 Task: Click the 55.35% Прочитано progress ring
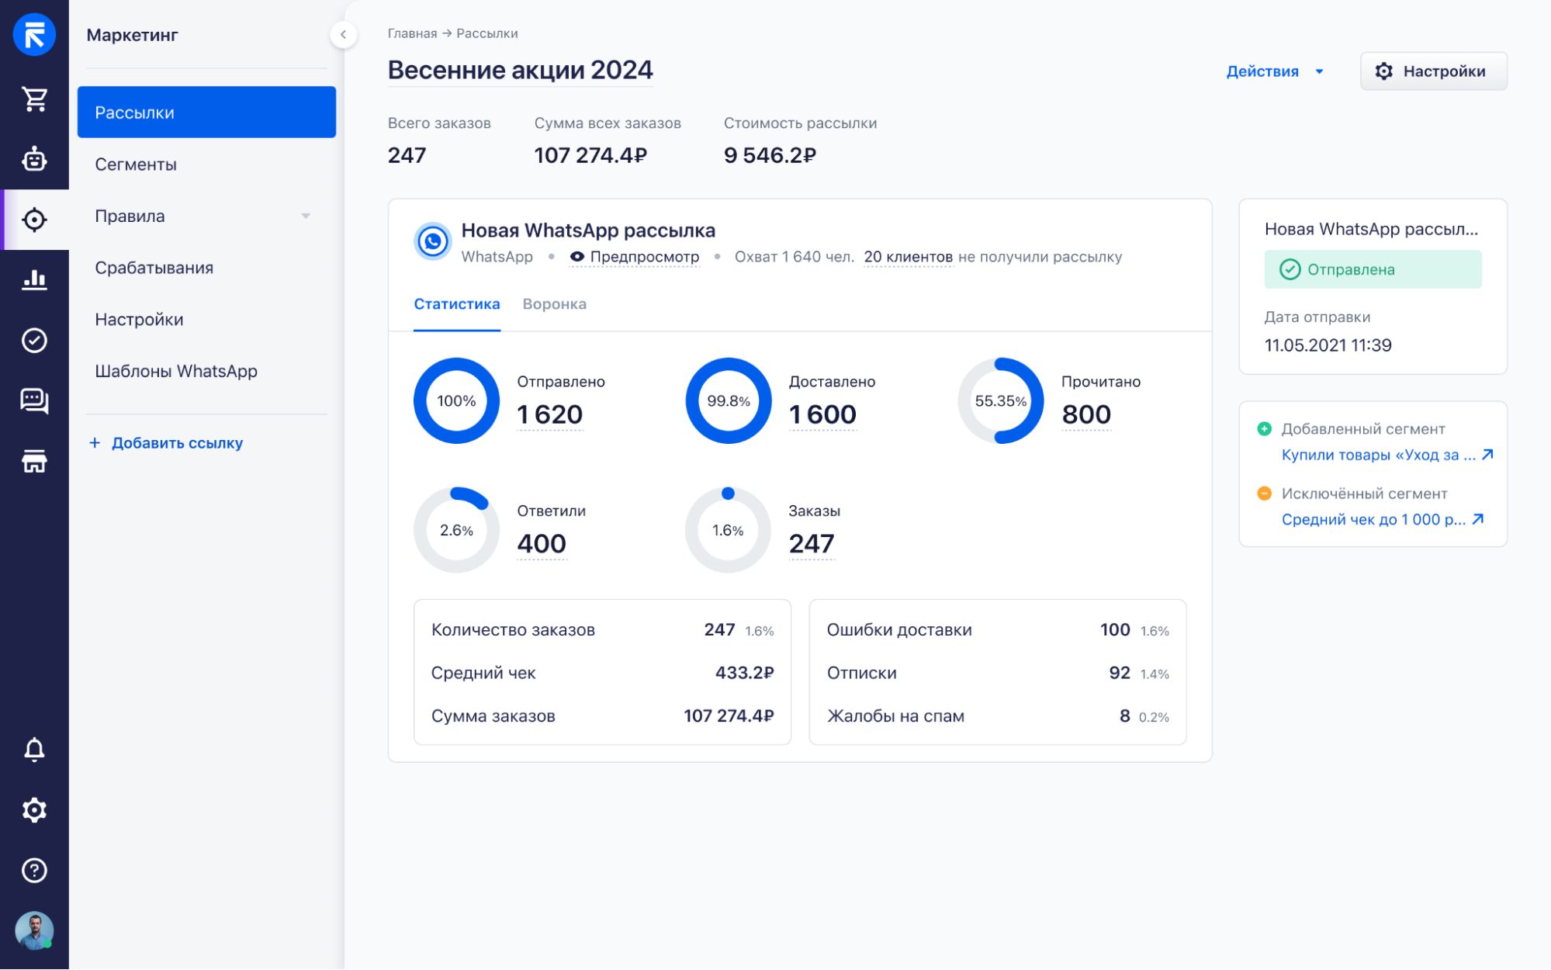(x=1000, y=401)
